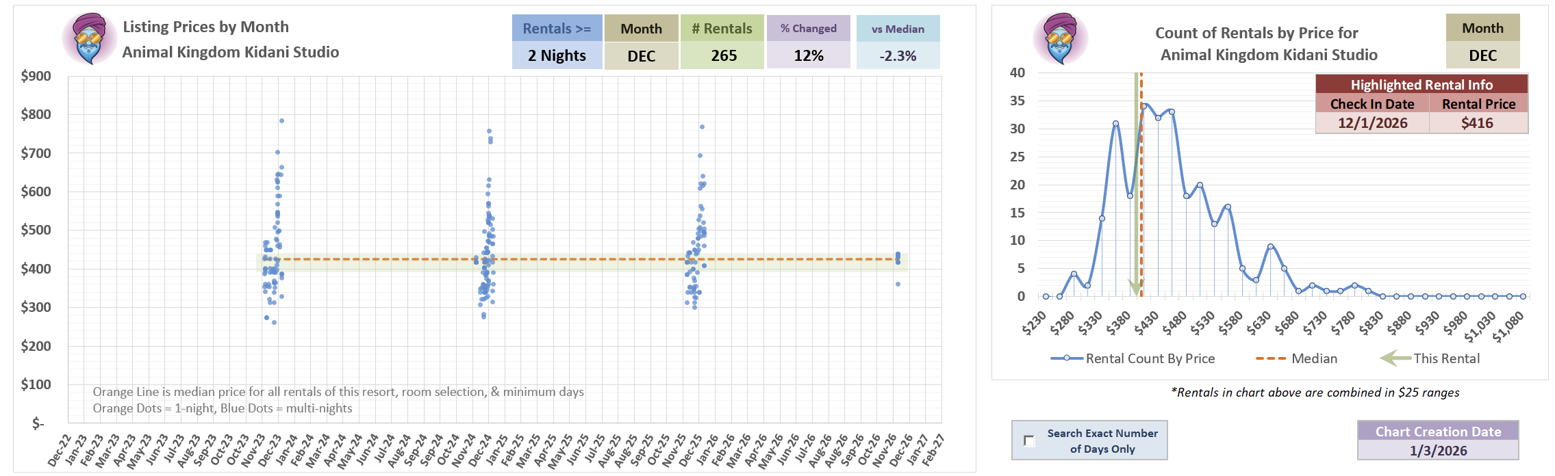Click the -2.3% vs Median value

898,56
